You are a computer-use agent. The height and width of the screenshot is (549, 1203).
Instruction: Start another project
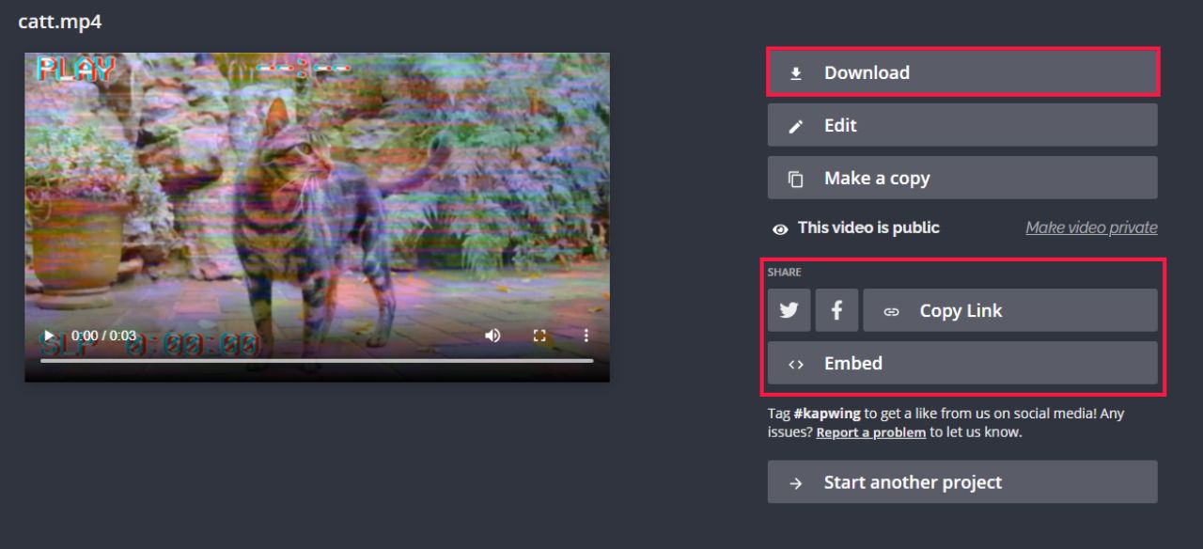click(x=962, y=482)
